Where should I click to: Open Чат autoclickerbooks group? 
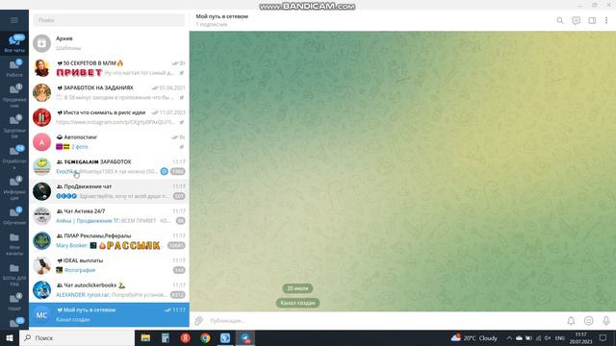coord(109,290)
